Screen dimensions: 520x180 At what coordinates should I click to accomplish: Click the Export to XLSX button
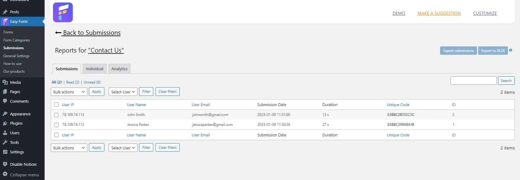tap(493, 51)
